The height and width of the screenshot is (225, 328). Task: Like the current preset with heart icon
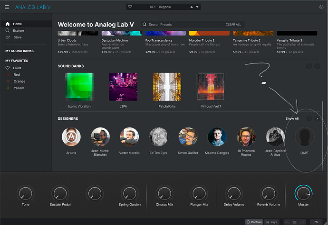coord(130,7)
